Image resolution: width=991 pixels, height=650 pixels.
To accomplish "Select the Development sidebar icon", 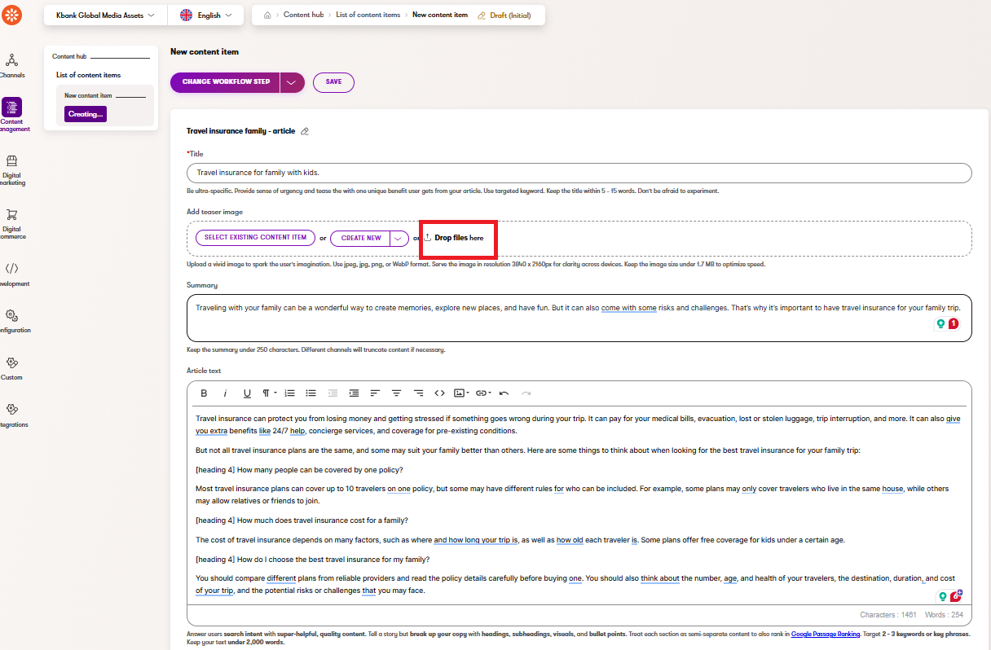I will click(x=11, y=269).
